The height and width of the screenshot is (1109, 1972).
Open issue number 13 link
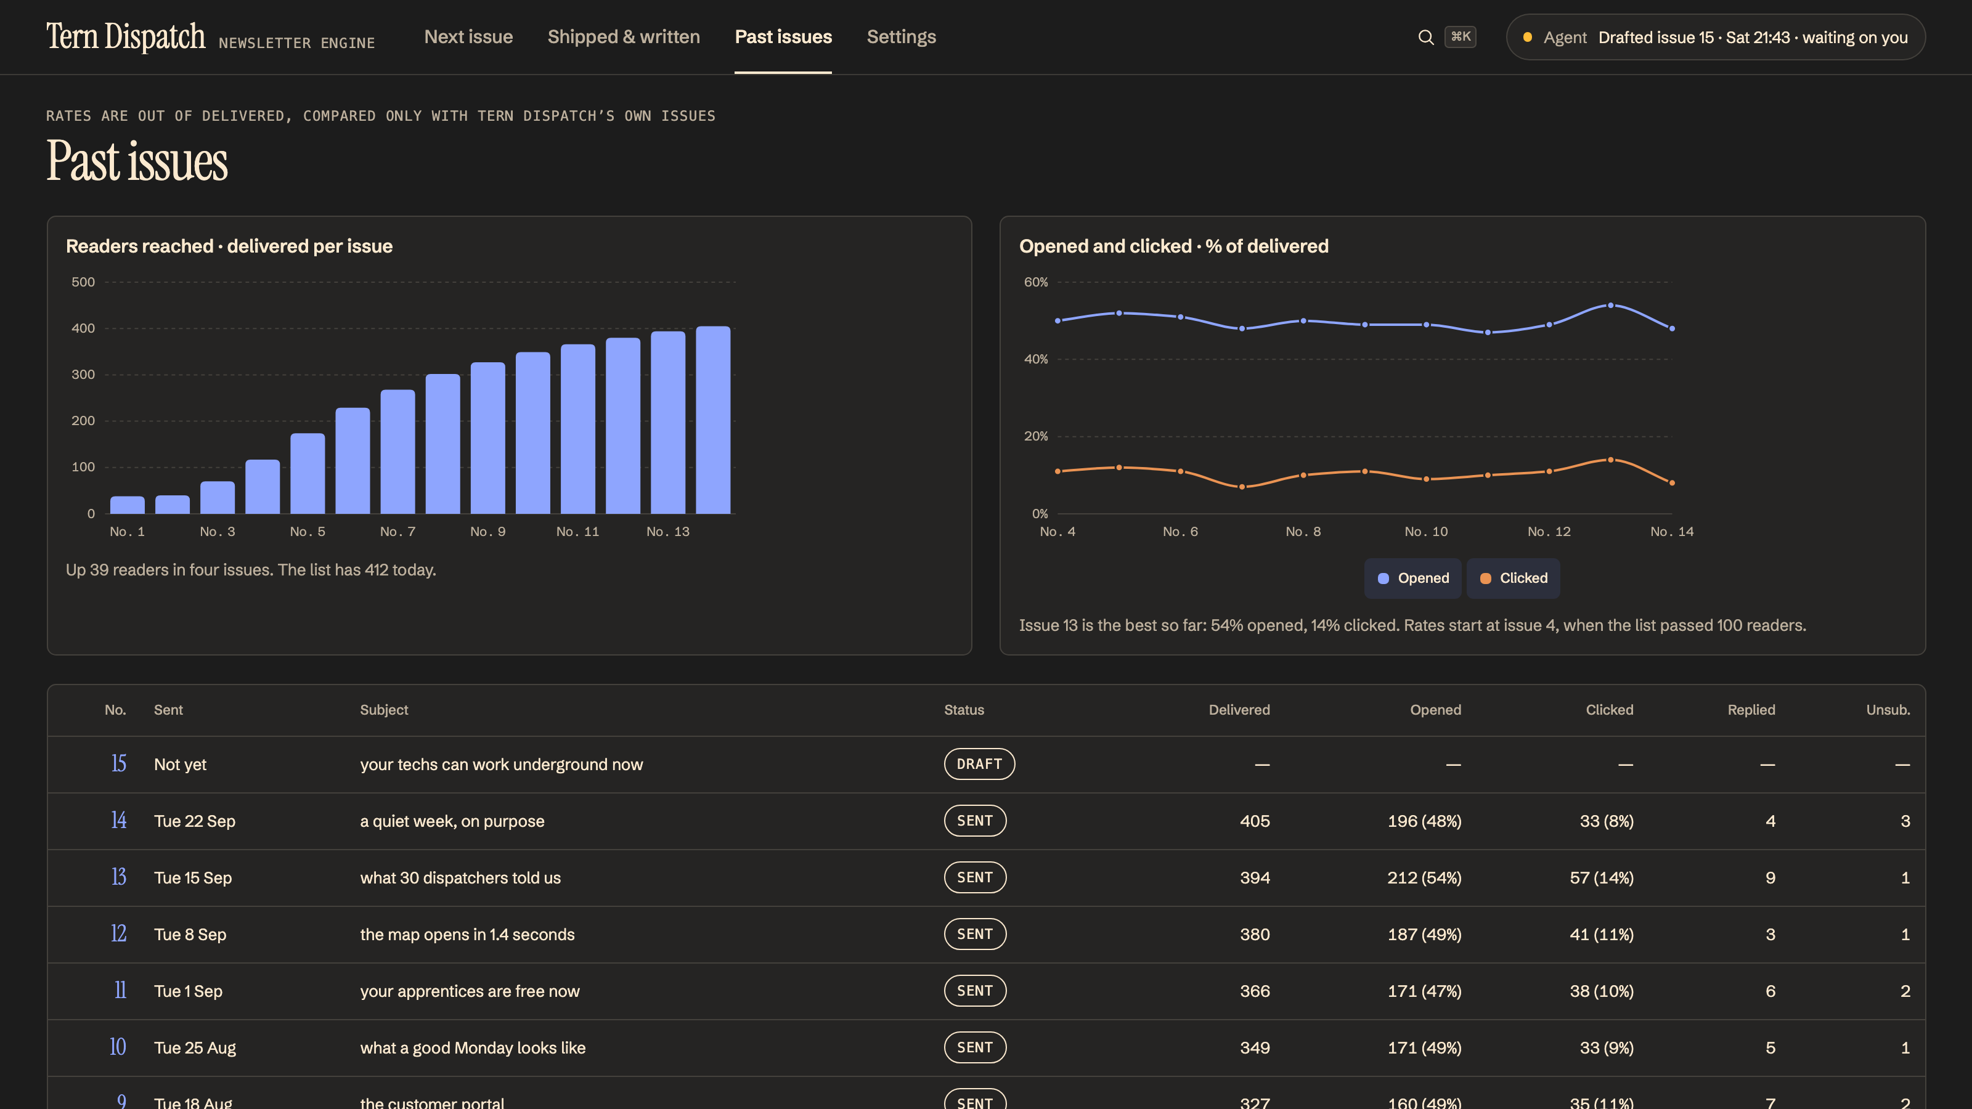click(119, 877)
